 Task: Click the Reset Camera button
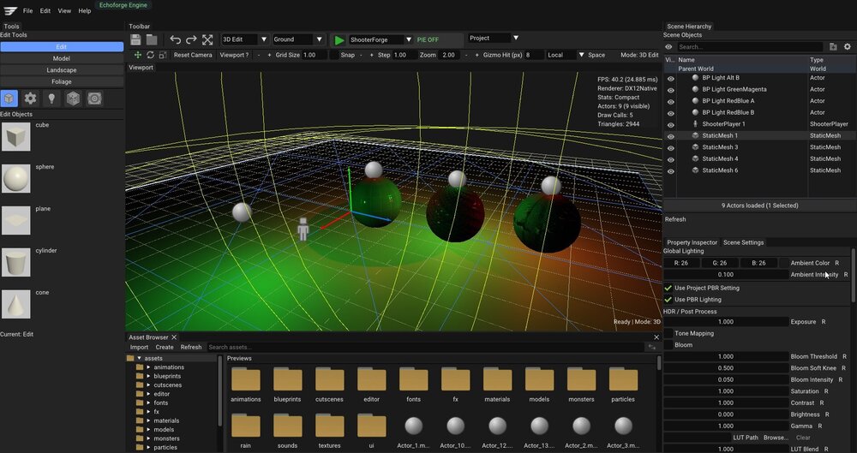pos(193,55)
